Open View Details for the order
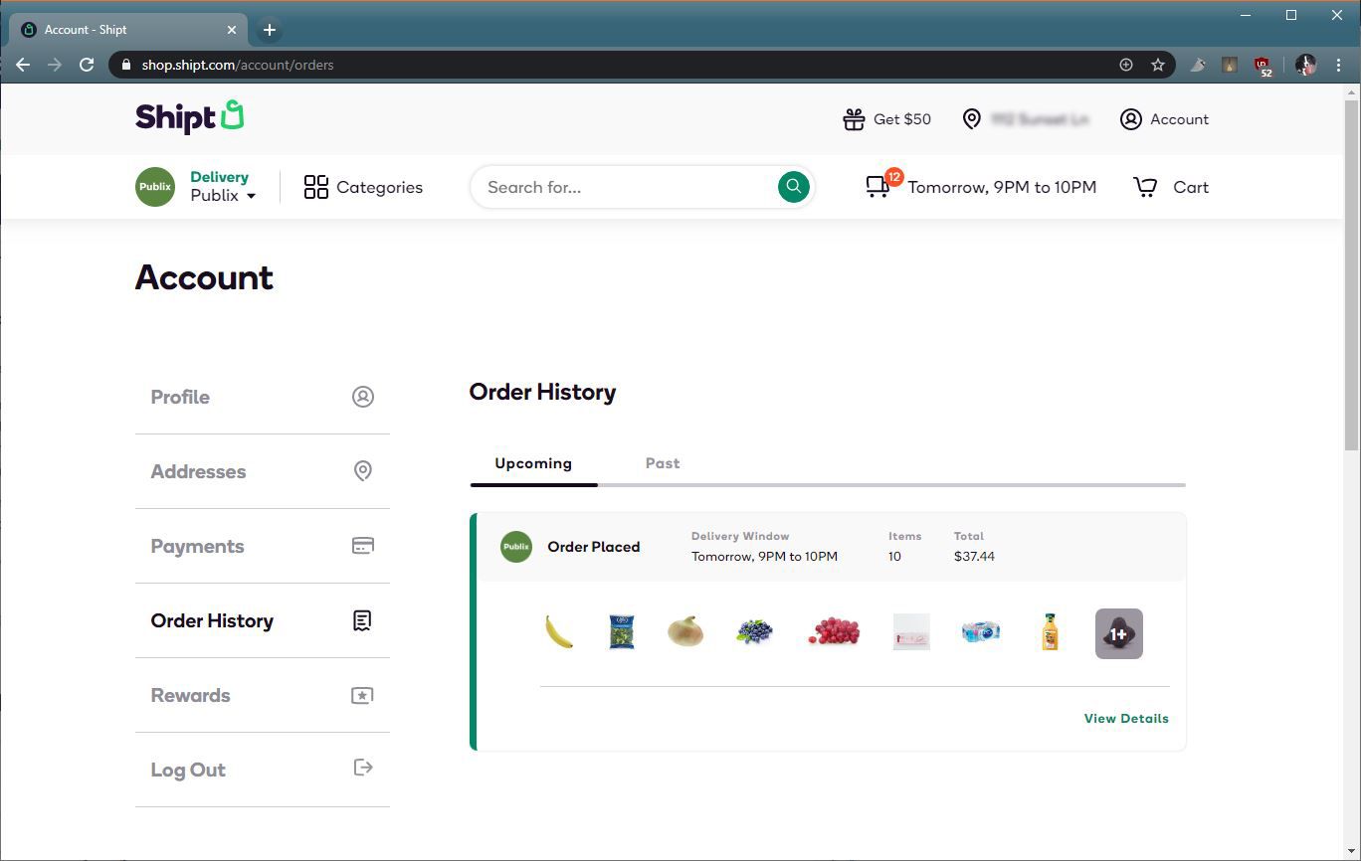This screenshot has height=861, width=1361. point(1126,719)
